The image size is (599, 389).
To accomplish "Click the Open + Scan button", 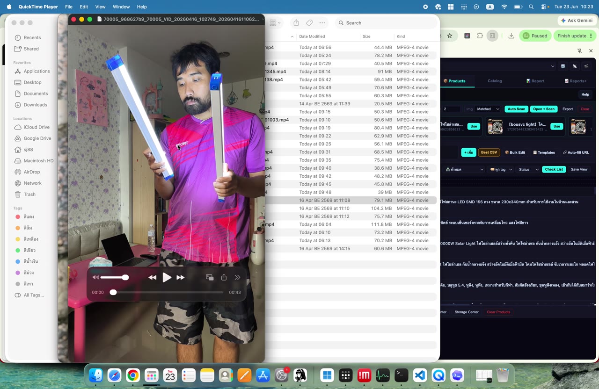I will tap(544, 109).
